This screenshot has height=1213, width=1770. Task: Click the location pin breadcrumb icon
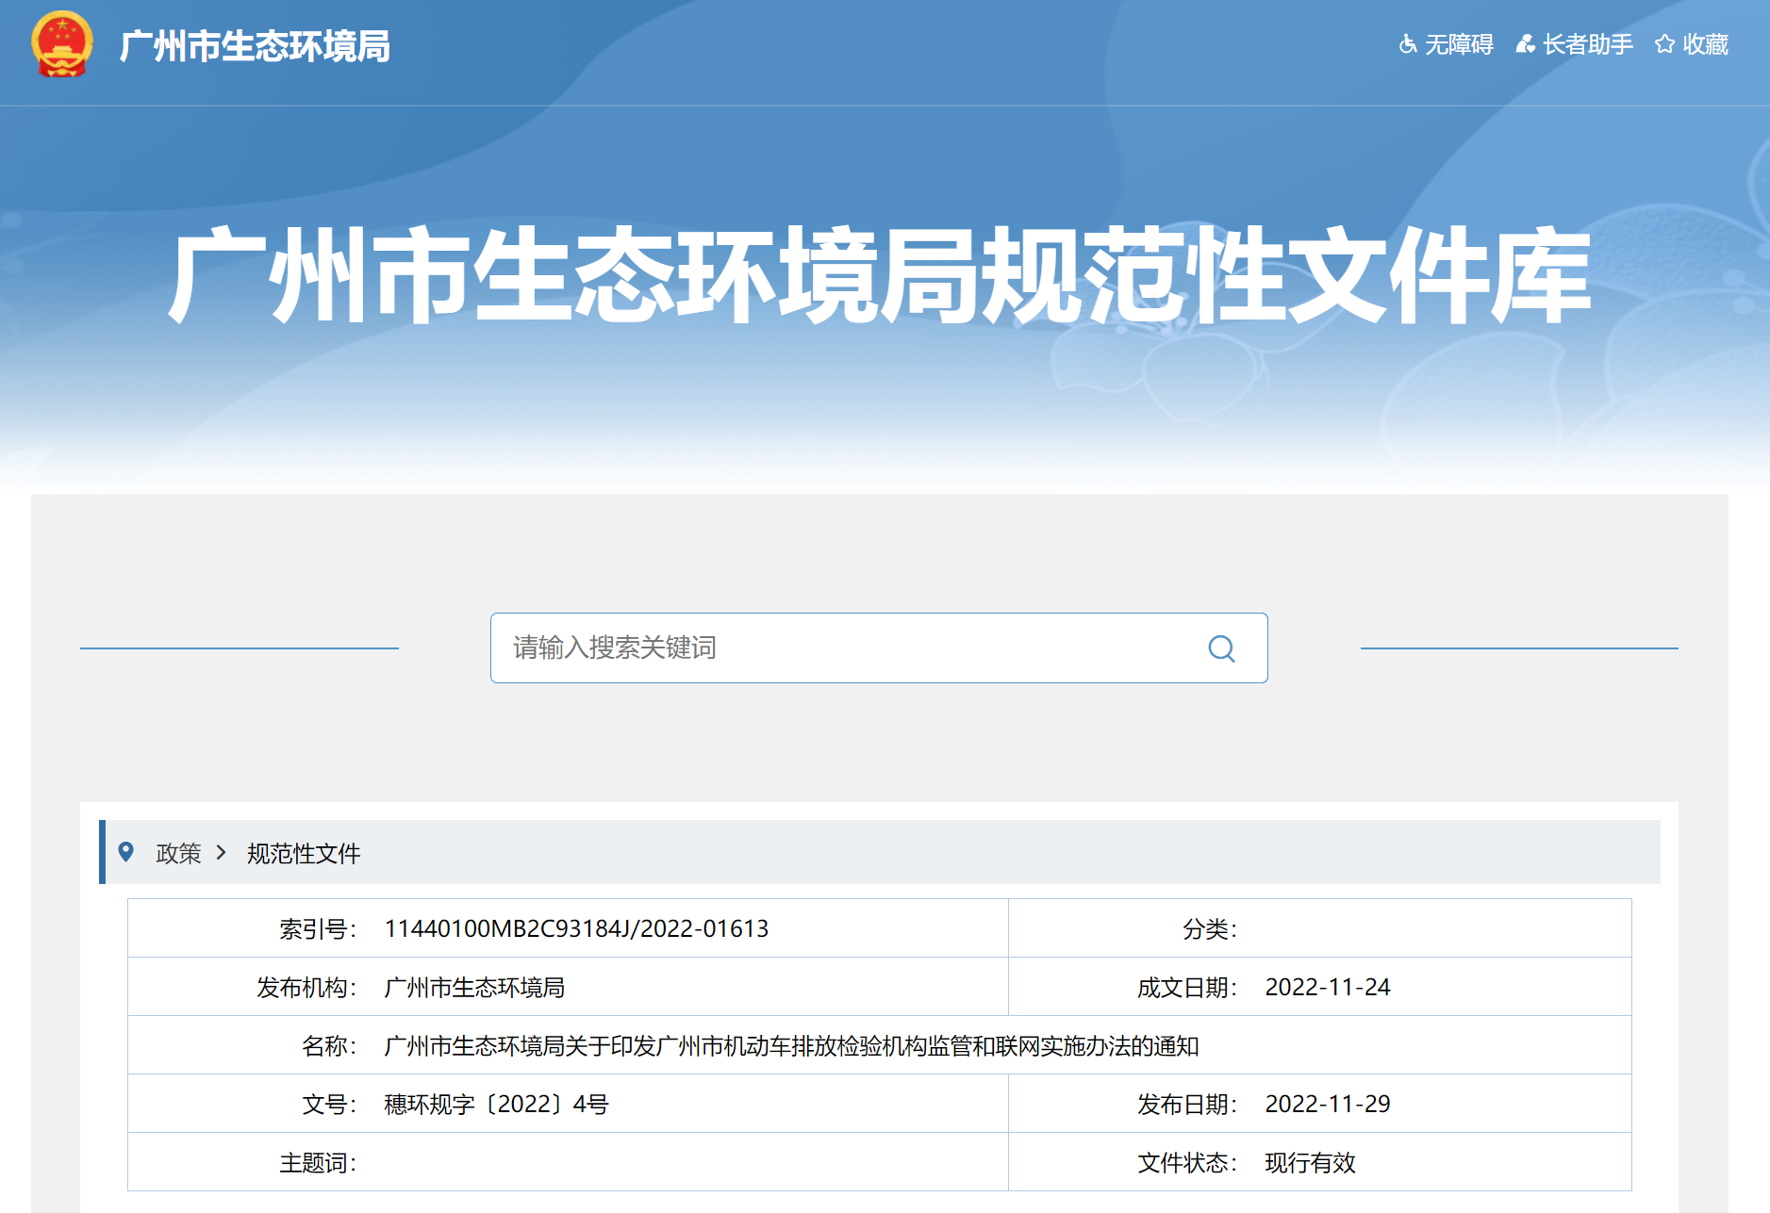[x=125, y=852]
